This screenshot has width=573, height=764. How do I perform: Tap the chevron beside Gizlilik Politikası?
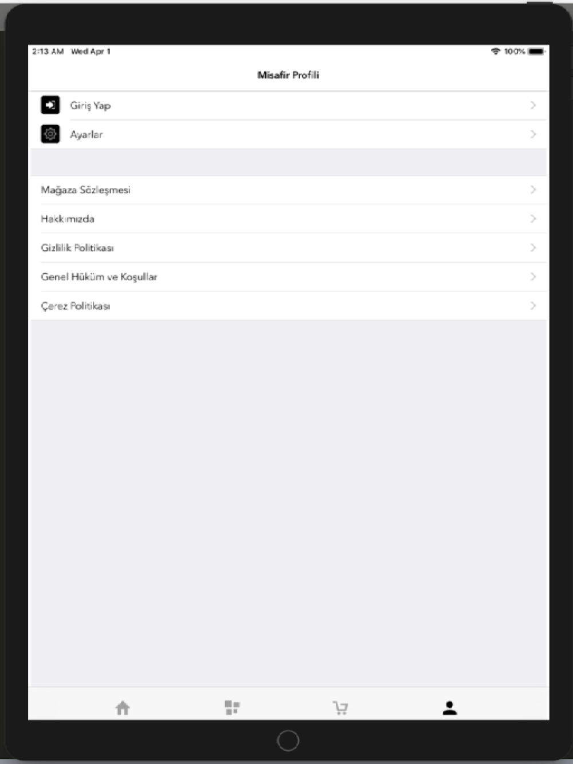point(533,247)
